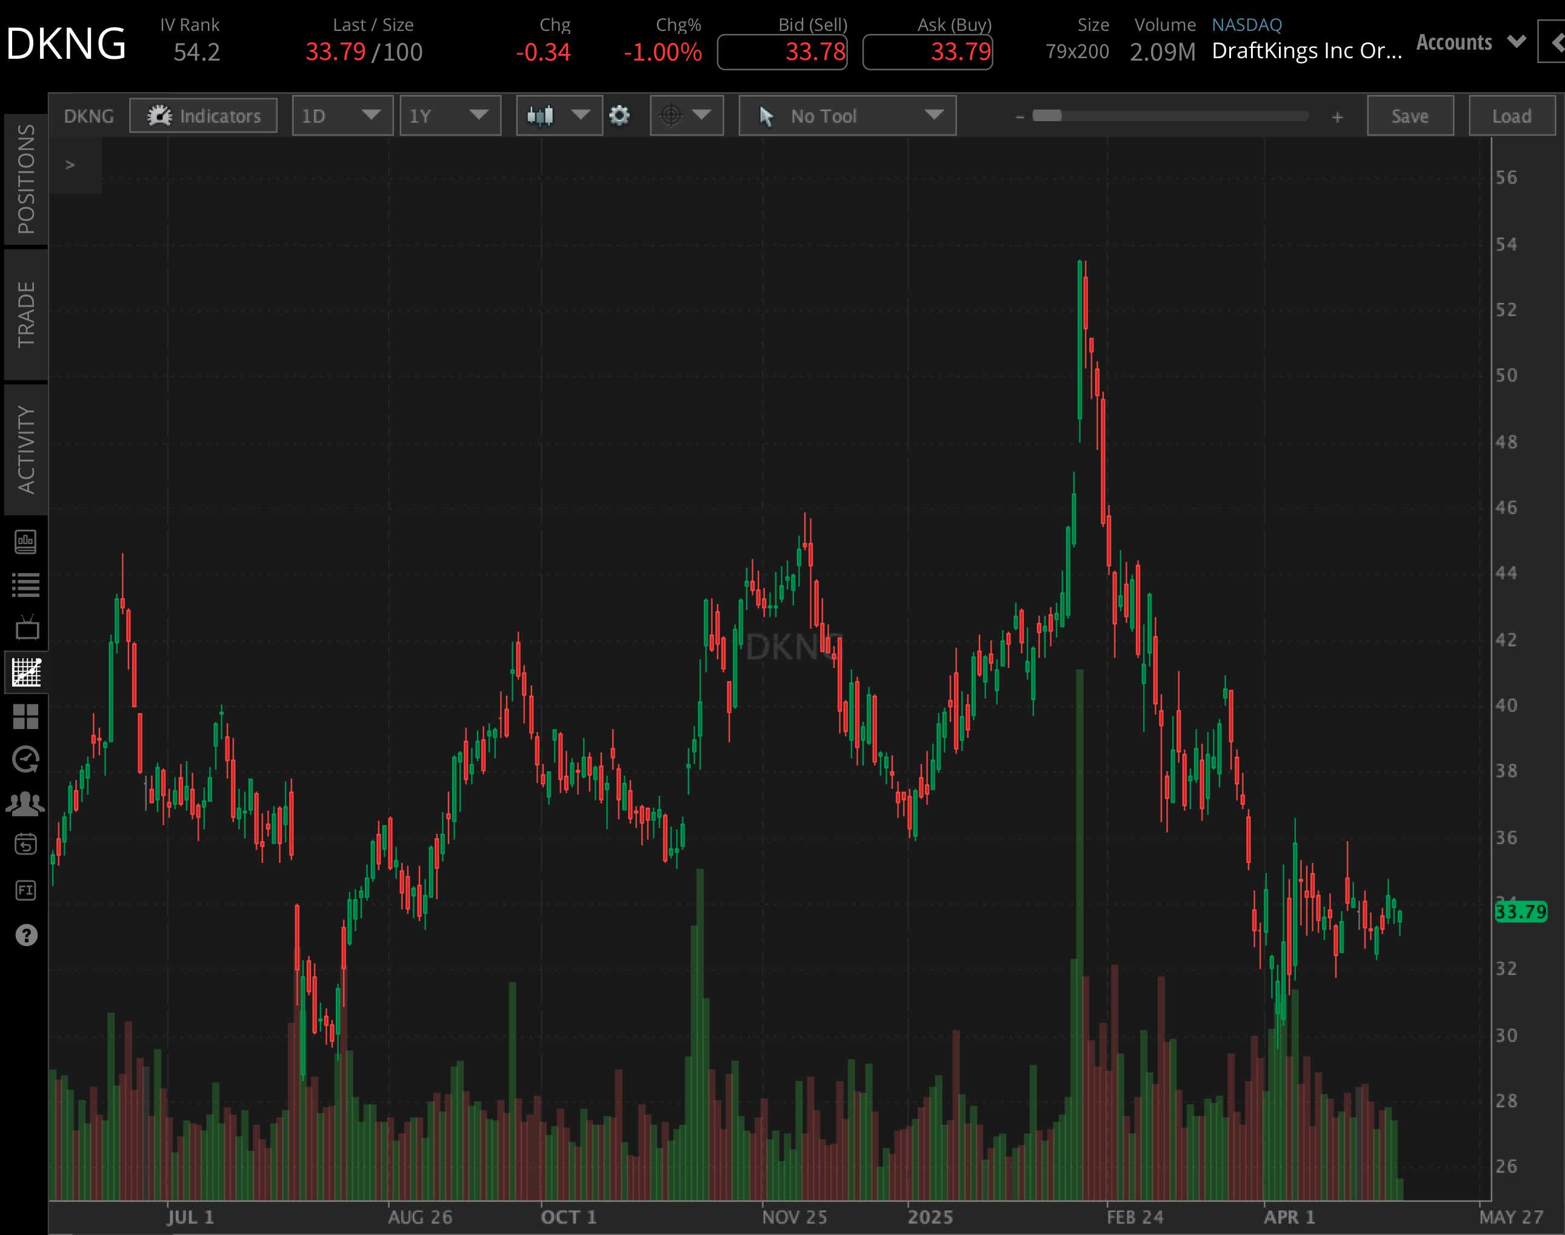This screenshot has height=1235, width=1565.
Task: Adjust the chart zoom slider
Action: (1049, 116)
